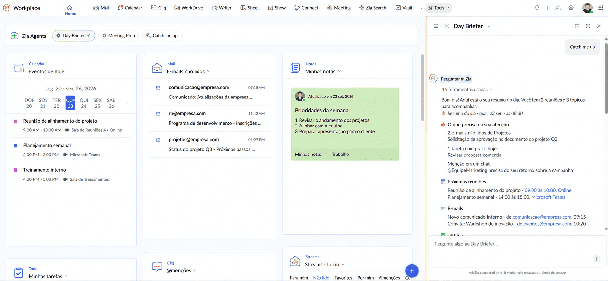Click the Streams widget icon

coord(295,261)
